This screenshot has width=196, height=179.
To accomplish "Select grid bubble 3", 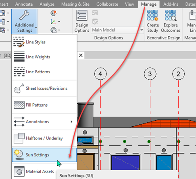I will coord(150,74).
